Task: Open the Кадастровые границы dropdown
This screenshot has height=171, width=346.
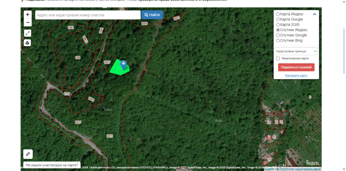Action: (x=296, y=51)
